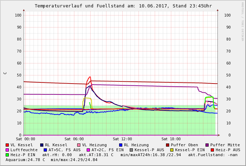Click the green Heiz-P EIN swatch
Image resolution: width=246 pixels, height=166 pixels.
pyautogui.click(x=7, y=155)
